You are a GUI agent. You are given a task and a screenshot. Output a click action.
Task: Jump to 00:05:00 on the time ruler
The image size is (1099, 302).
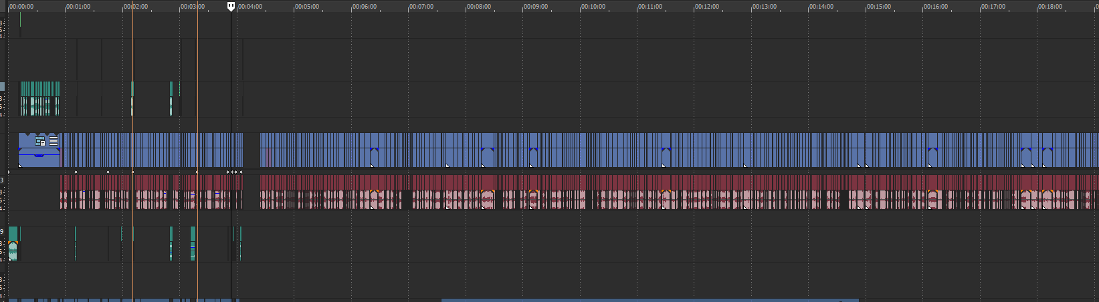(307, 7)
